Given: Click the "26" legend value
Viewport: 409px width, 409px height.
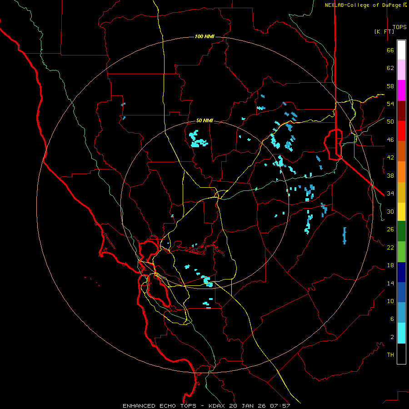Looking at the screenshot, I should (390, 229).
